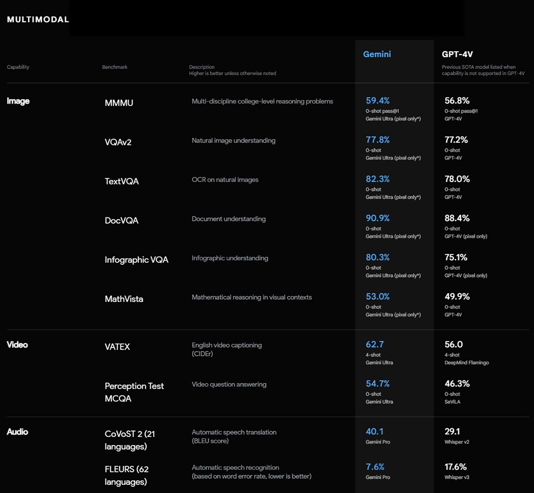This screenshot has height=493, width=534.
Task: Click the 'SeViLA' model label
Action: pyautogui.click(x=452, y=402)
